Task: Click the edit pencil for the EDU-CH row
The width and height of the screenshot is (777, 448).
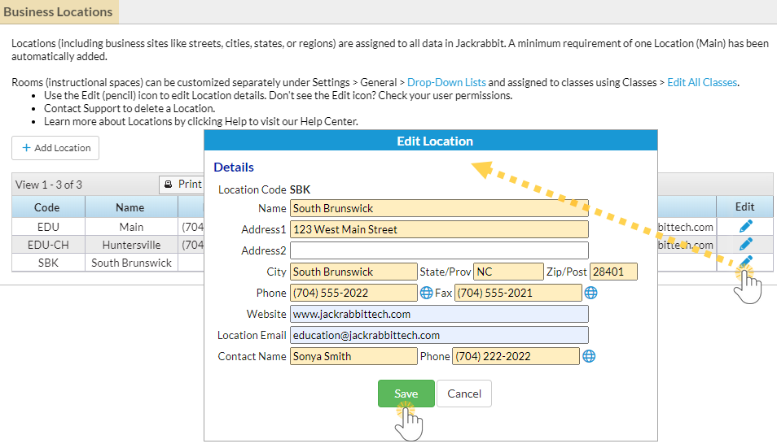Action: (746, 244)
